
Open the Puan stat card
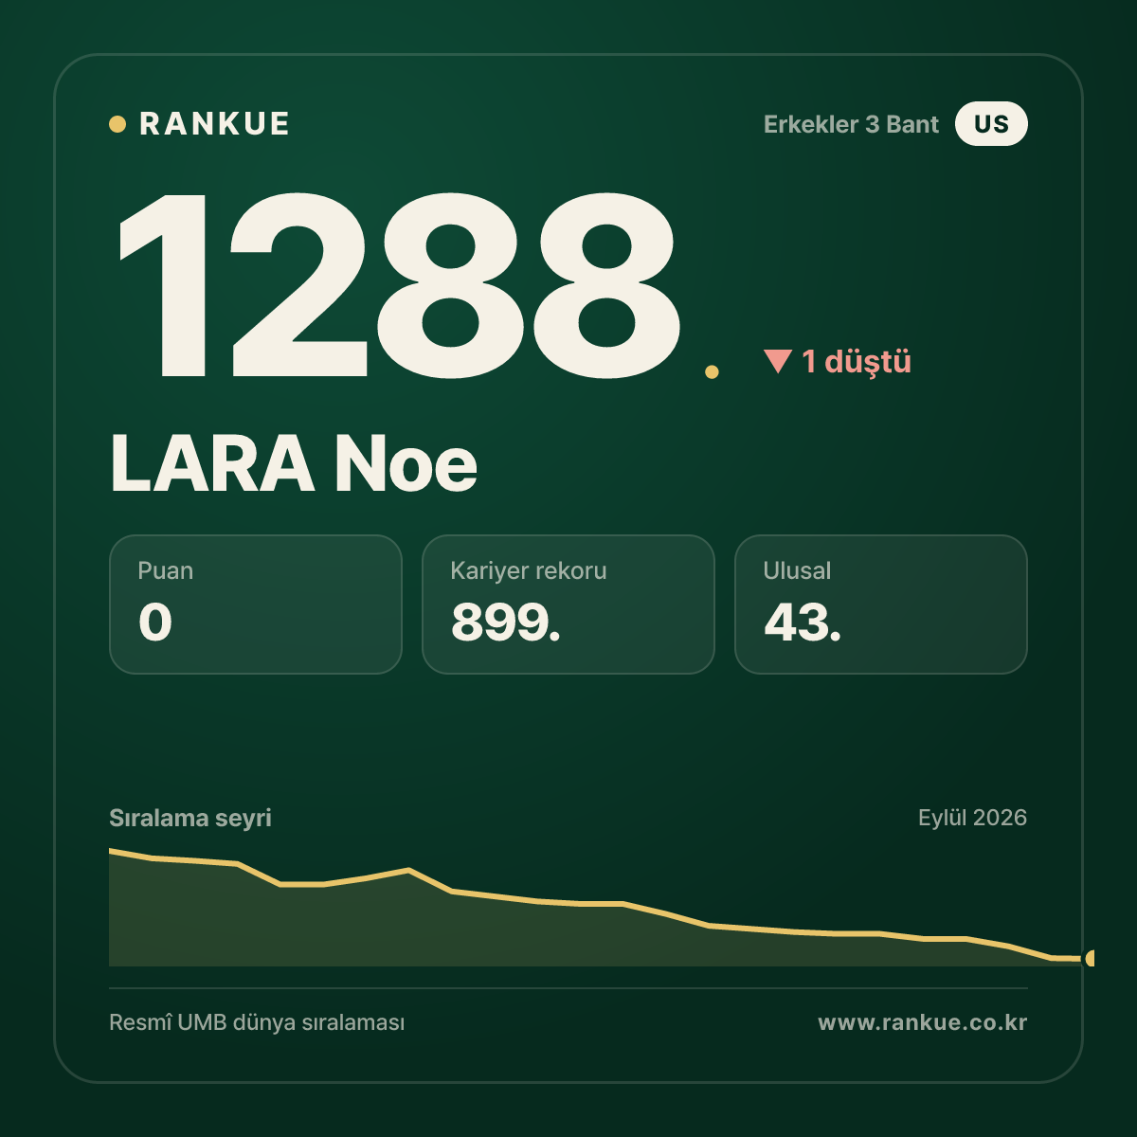pos(256,605)
